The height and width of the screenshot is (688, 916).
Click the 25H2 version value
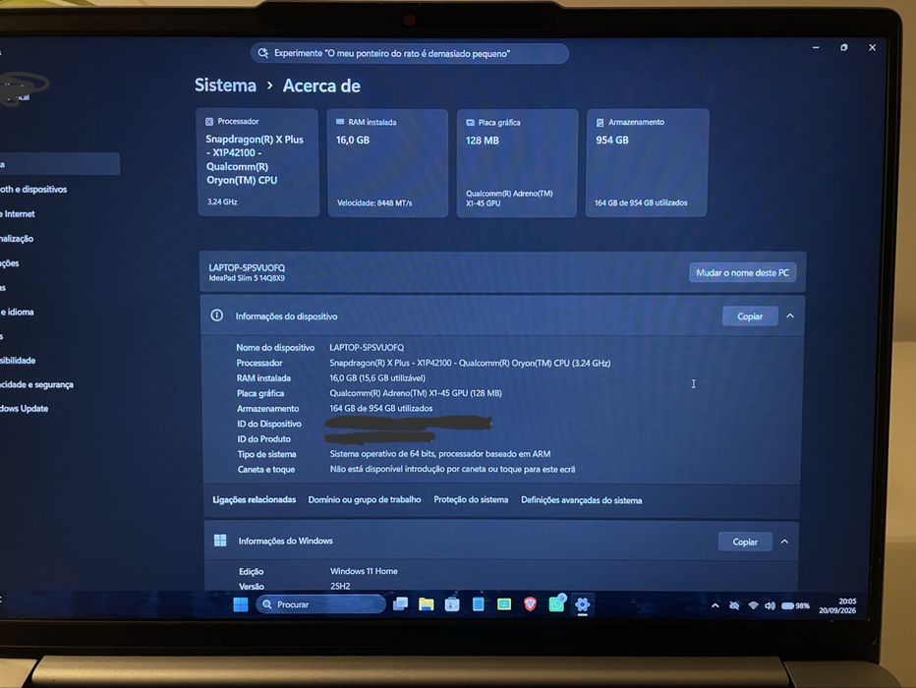tap(340, 586)
